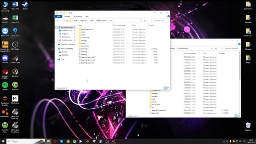The image size is (256, 144).
Task: Select the levels folder in 0.28
Action: click(83, 32)
